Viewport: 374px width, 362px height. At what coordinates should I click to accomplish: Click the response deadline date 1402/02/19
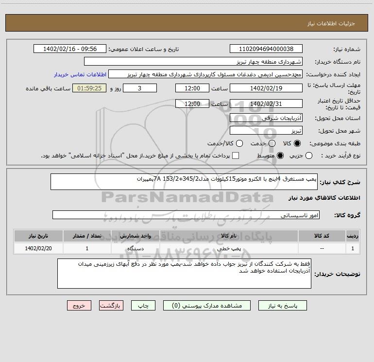tap(266, 88)
